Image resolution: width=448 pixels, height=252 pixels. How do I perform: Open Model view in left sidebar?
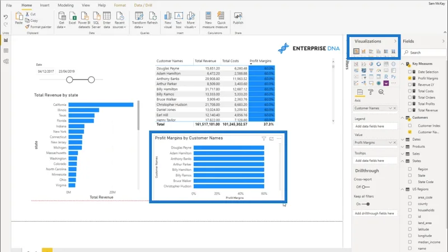(6, 61)
